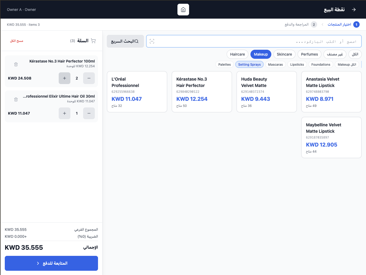
Task: Delete Kérastase No.3 Hair Perfector from cart
Action: click(16, 64)
